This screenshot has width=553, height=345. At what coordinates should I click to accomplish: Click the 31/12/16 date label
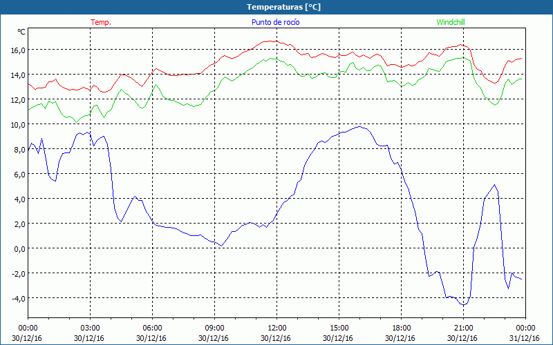525,338
